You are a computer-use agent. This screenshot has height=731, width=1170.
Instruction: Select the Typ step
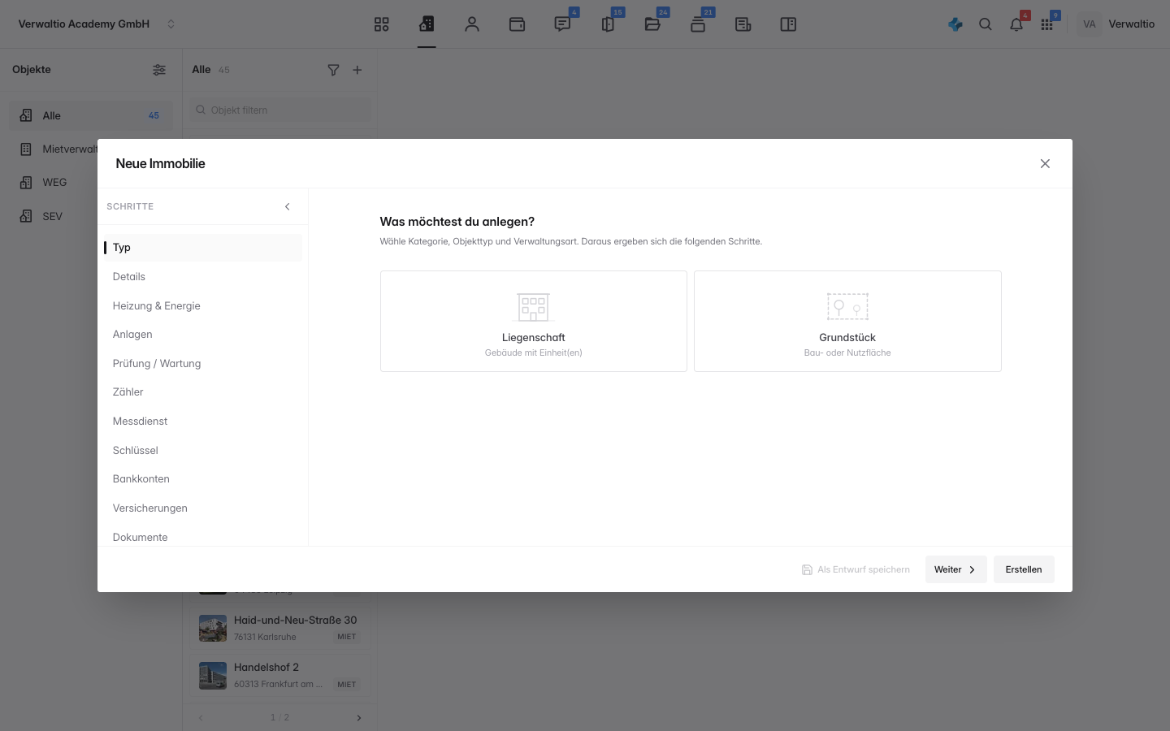pos(202,248)
